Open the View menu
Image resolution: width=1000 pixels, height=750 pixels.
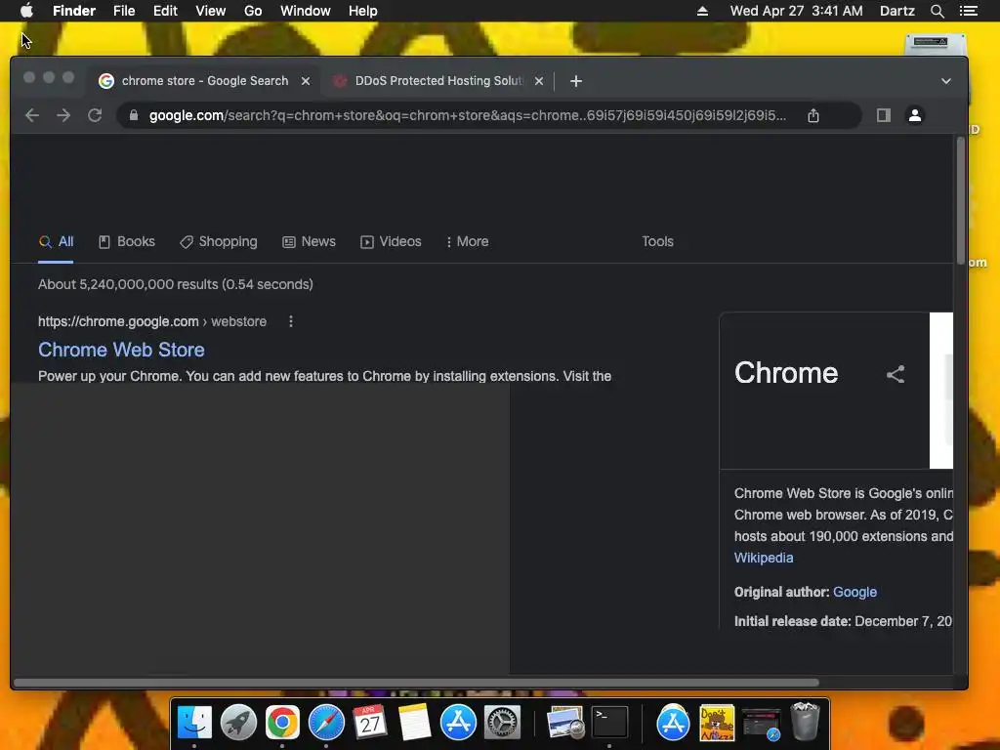tap(211, 11)
